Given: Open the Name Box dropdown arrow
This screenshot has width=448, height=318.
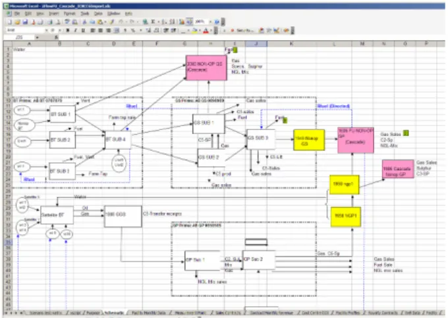Looking at the screenshot, I should coord(37,37).
